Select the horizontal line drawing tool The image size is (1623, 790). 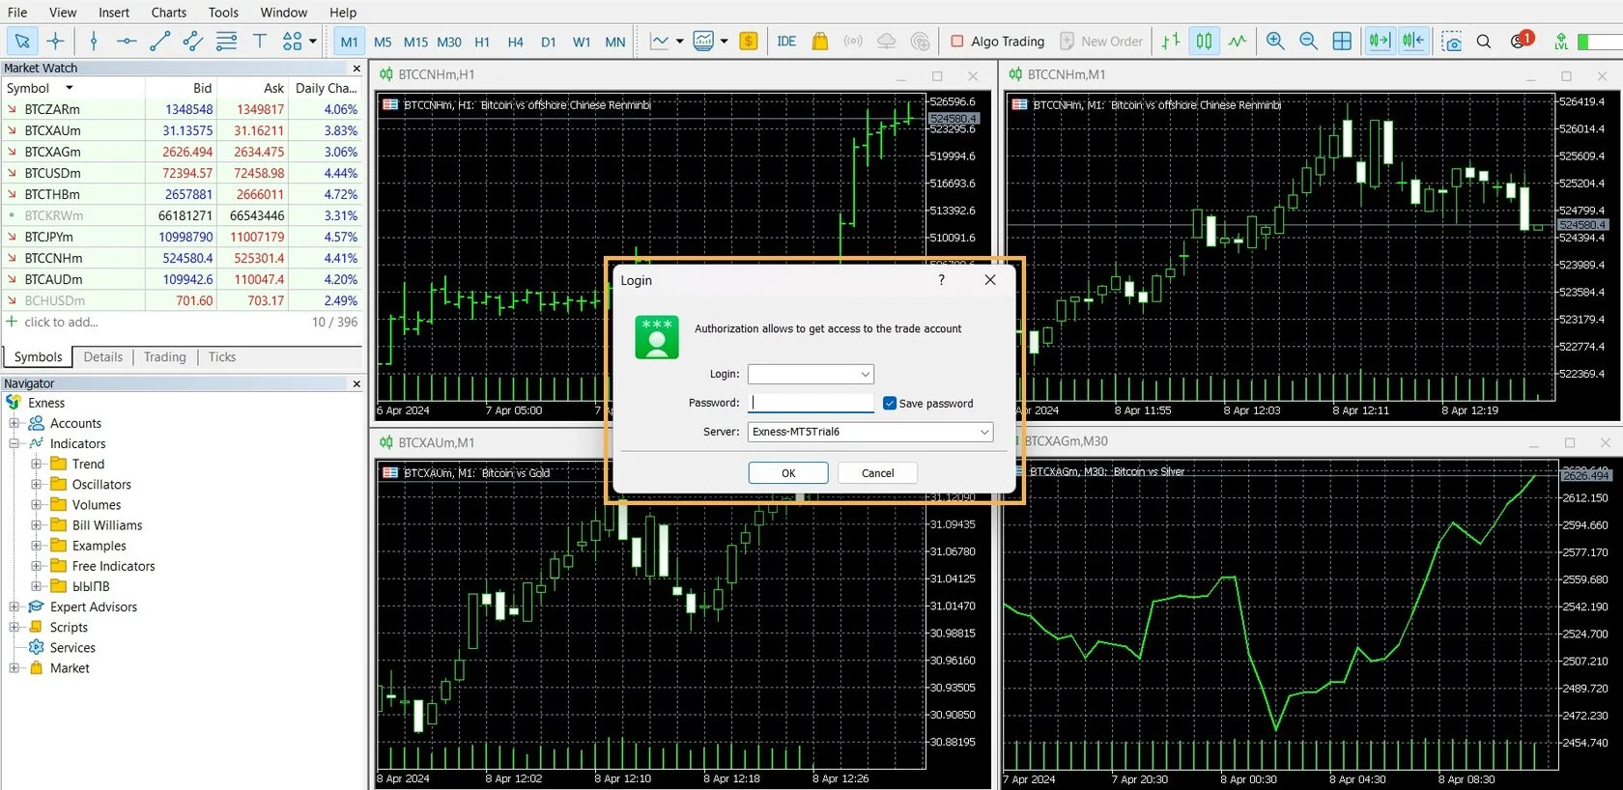click(x=127, y=41)
